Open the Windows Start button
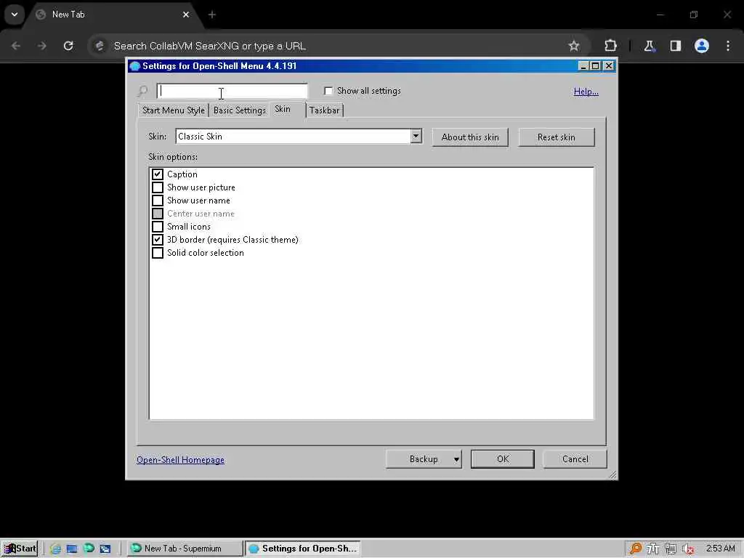Viewport: 744px width, 558px height. pyautogui.click(x=20, y=549)
